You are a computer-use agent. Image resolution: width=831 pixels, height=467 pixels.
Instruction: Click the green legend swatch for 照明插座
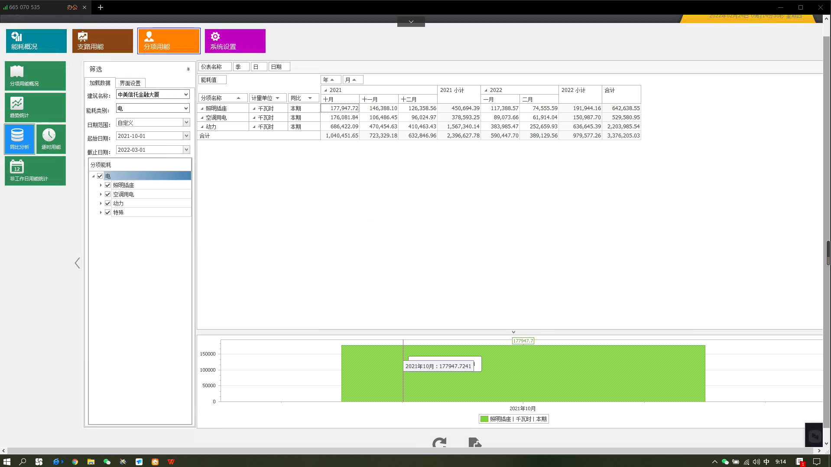coord(484,419)
